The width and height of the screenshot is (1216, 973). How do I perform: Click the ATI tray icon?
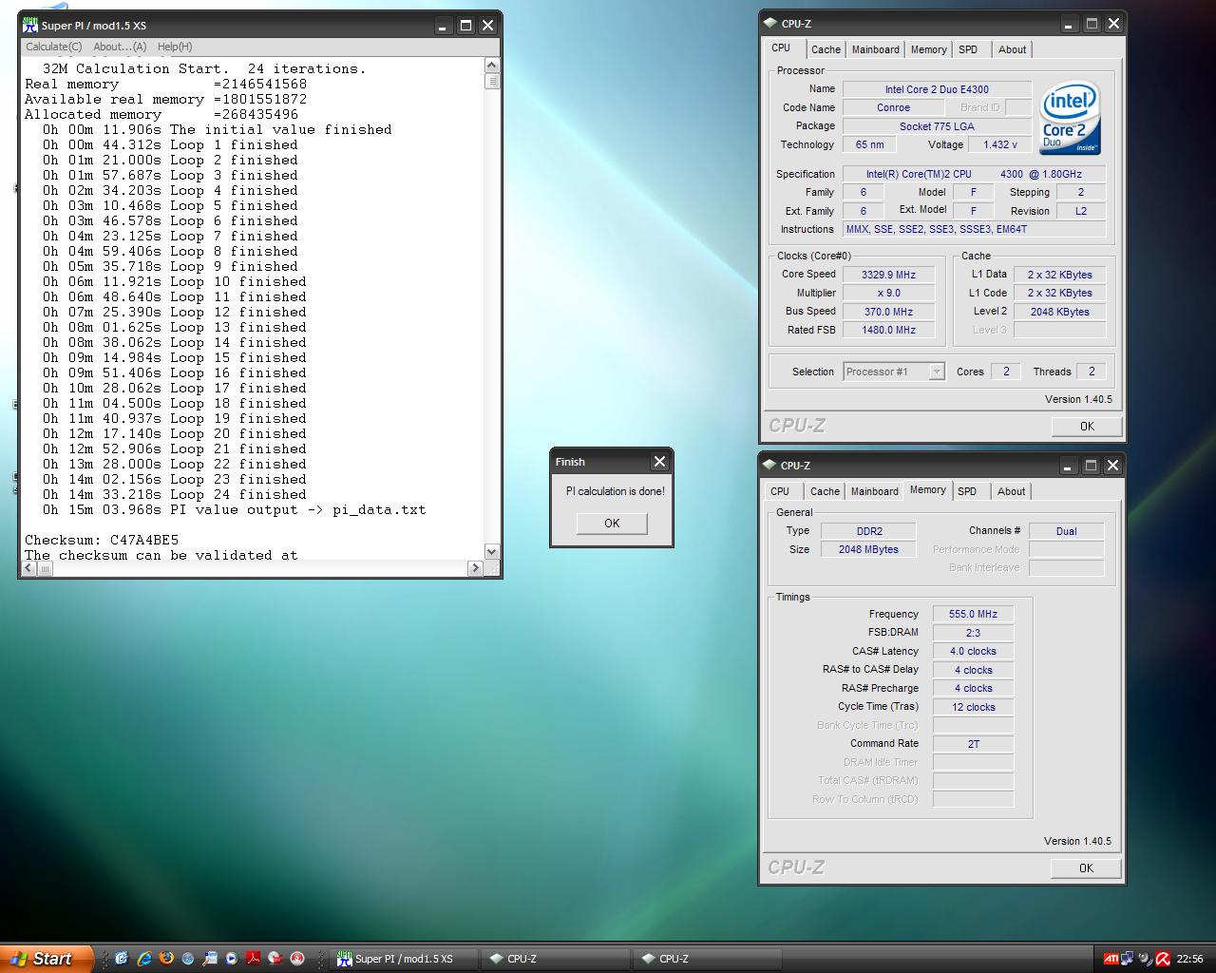(x=1110, y=959)
